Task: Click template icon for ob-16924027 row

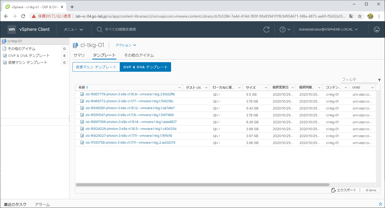Action: pos(82,136)
